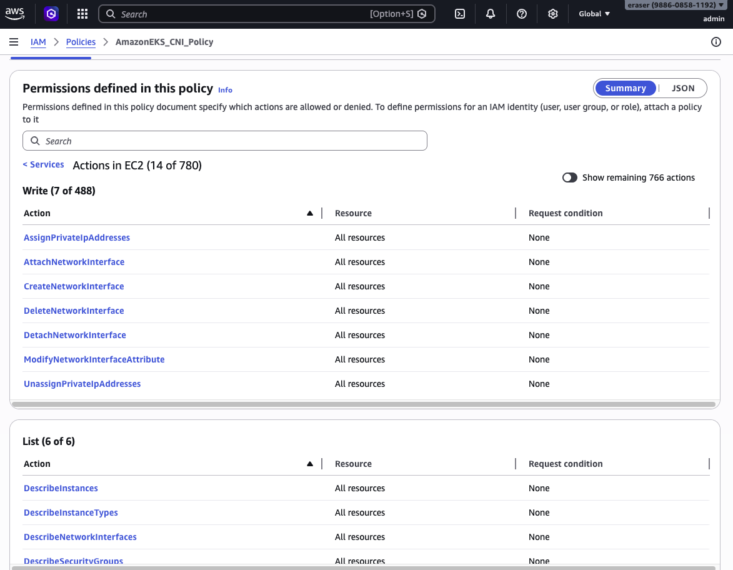
Task: Open the account Settings gear icon
Action: click(x=552, y=13)
